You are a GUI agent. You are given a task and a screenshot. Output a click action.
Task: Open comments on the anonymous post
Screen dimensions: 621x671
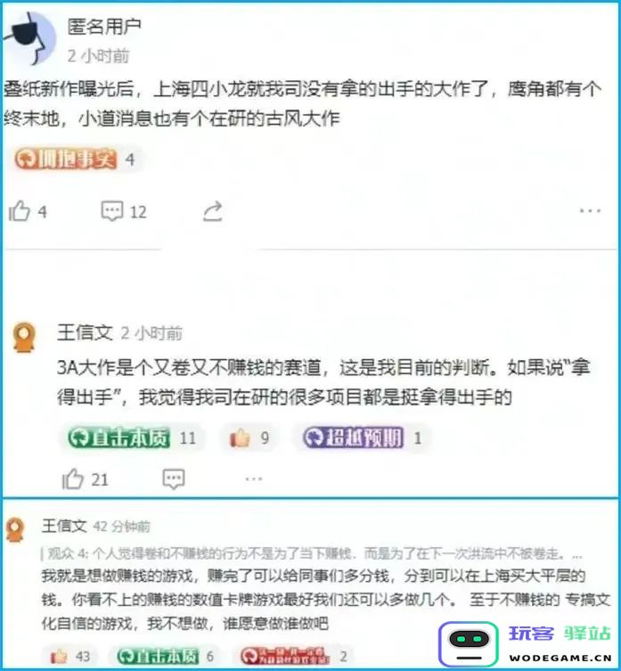[124, 211]
